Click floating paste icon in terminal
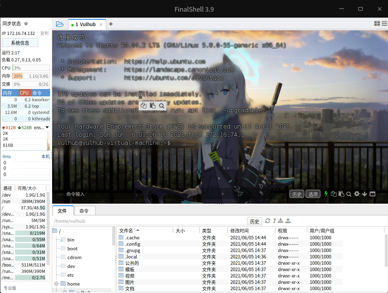This screenshot has height=293, width=388. [152, 106]
